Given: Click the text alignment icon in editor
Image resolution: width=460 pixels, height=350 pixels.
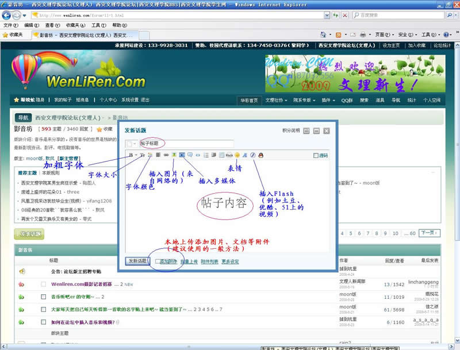Looking at the screenshot, I should [158, 155].
